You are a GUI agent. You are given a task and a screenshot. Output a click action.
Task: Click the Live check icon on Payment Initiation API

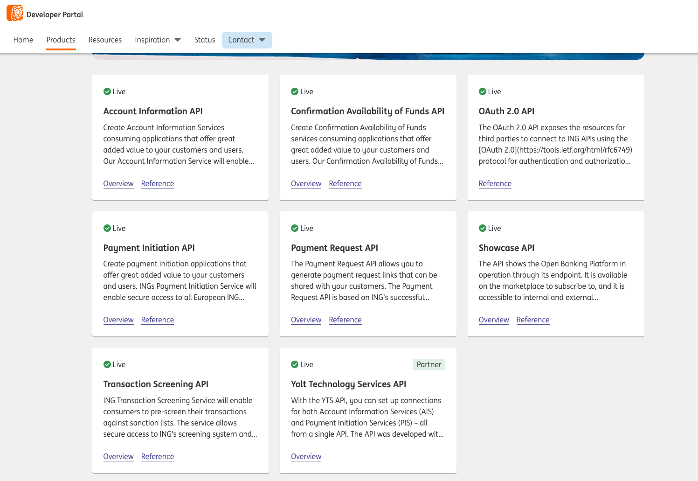tap(108, 228)
